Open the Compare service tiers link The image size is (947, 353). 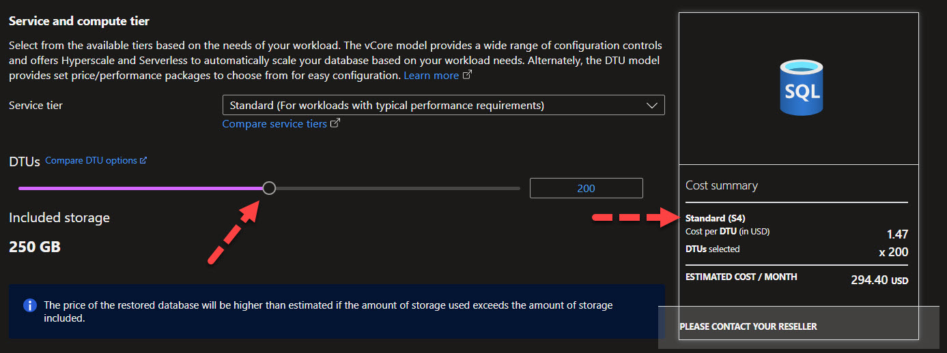(x=274, y=124)
